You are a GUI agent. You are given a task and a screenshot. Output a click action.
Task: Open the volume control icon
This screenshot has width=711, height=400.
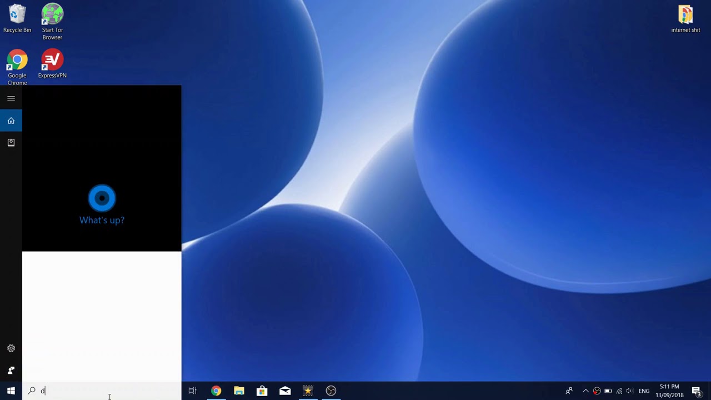coord(629,391)
